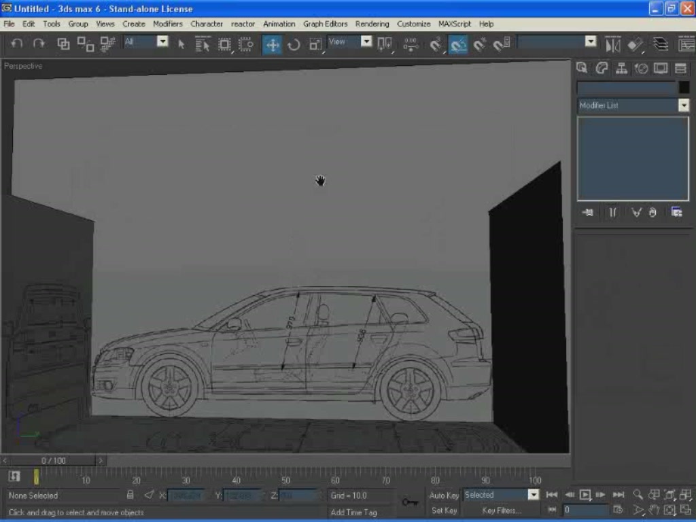Open the reference coordinate 'View' dropdown
696x522 pixels.
(366, 41)
